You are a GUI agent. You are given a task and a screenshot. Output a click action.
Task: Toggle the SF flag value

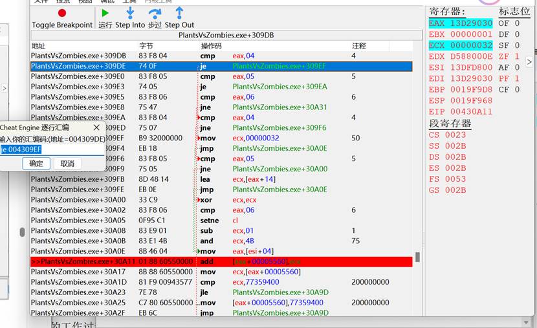point(517,45)
